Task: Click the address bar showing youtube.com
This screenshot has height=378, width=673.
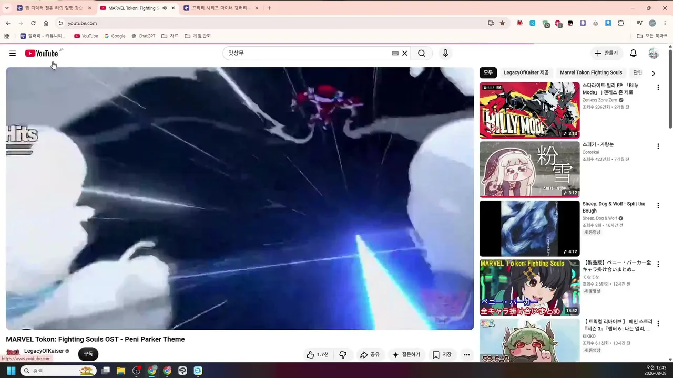Action: (273, 23)
